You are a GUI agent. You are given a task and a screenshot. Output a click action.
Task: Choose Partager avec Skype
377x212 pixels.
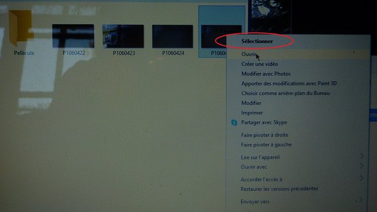click(264, 122)
